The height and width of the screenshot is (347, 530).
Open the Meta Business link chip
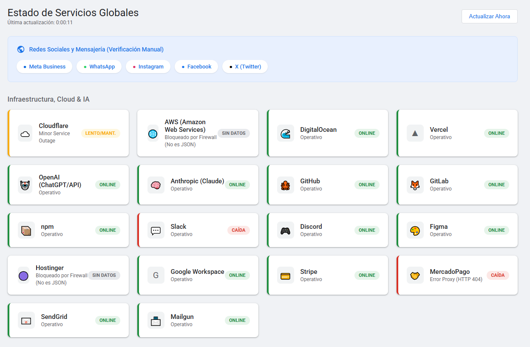(45, 67)
